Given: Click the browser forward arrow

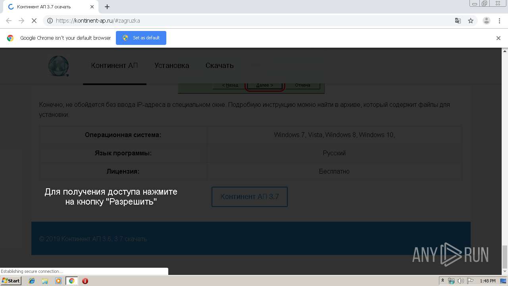Looking at the screenshot, I should pyautogui.click(x=21, y=21).
